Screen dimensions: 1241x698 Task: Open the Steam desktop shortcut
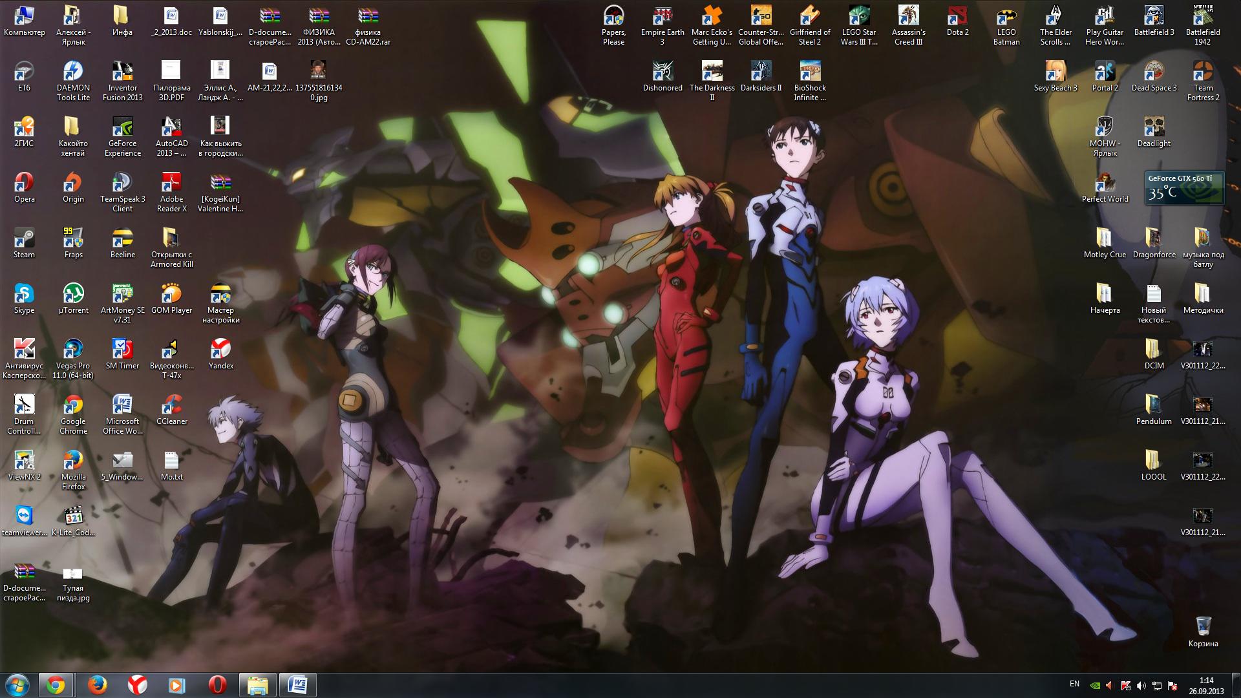pos(24,238)
